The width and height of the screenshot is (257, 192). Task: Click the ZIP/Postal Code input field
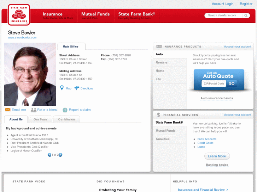tap(214, 83)
